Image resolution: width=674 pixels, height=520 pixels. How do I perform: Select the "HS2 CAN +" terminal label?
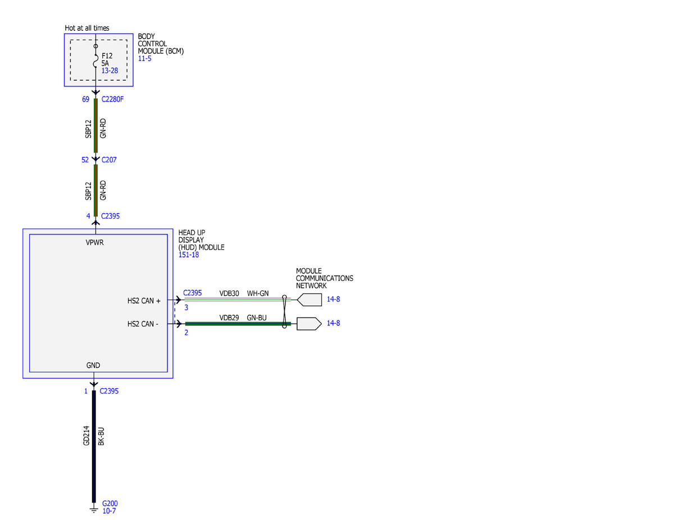[144, 301]
